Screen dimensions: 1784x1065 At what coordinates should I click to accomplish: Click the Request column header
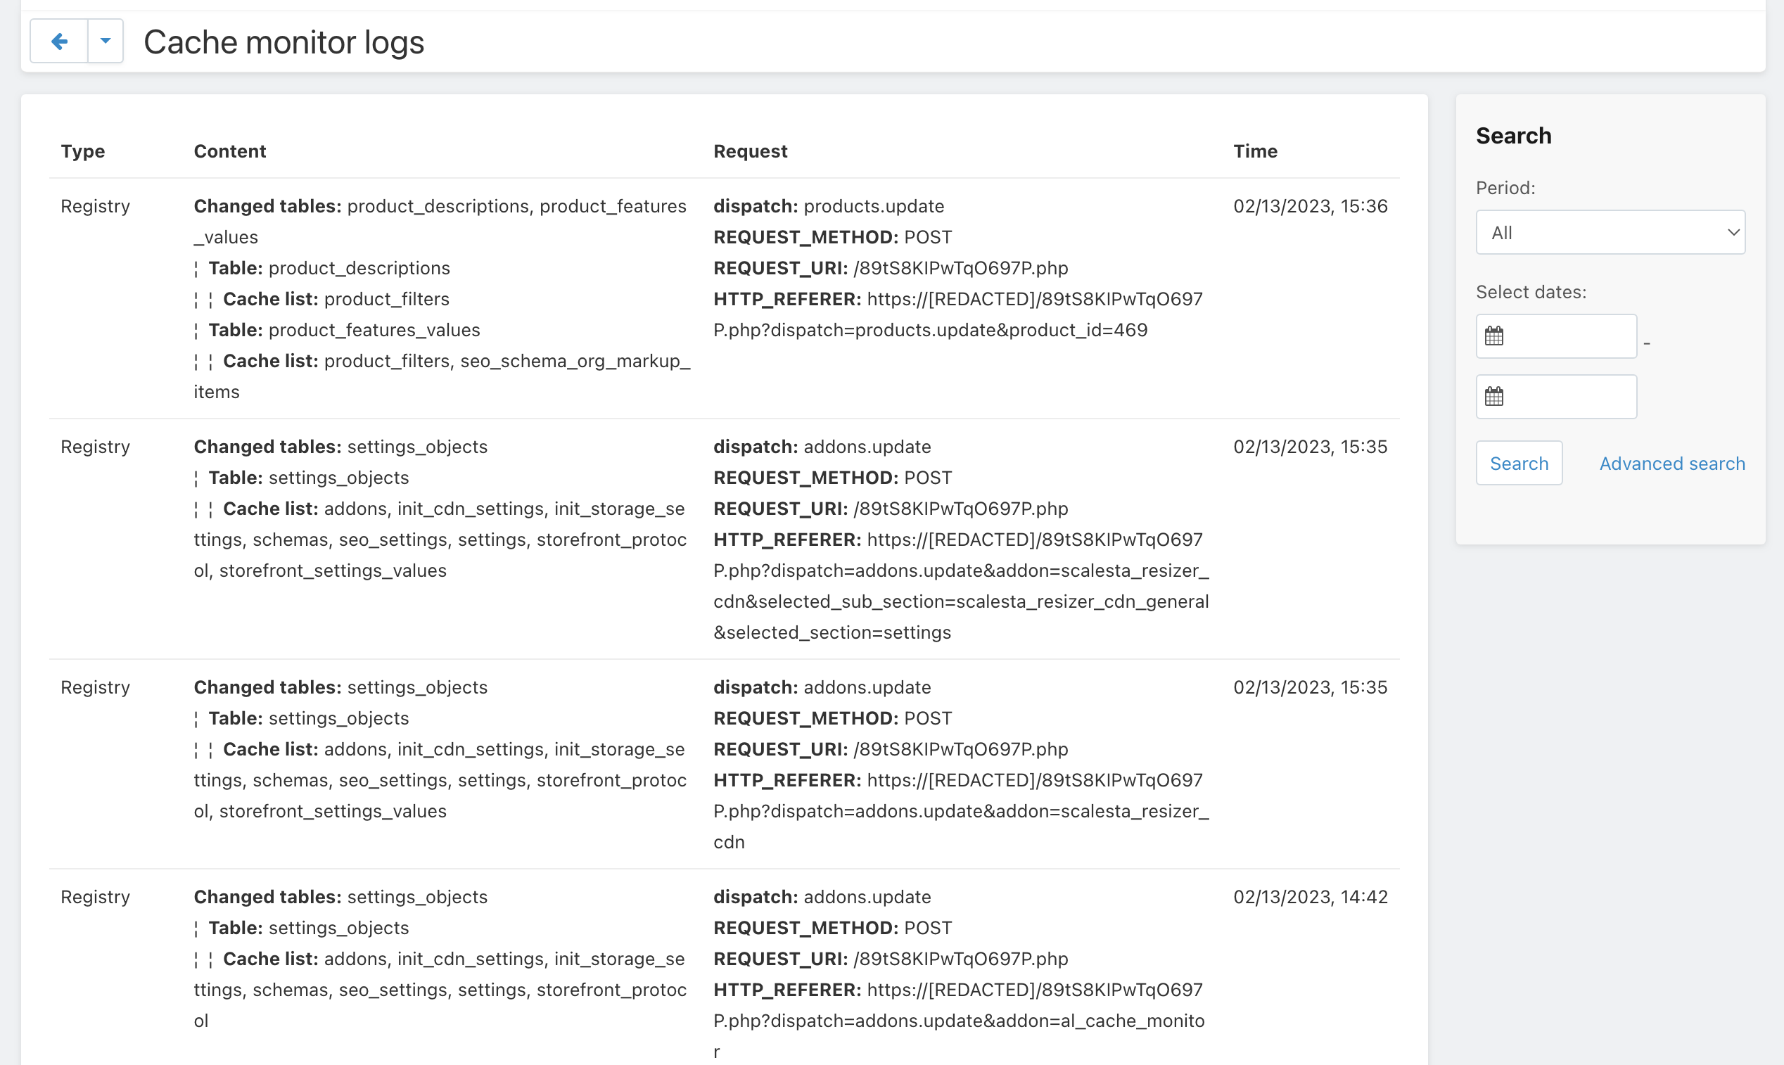[750, 151]
